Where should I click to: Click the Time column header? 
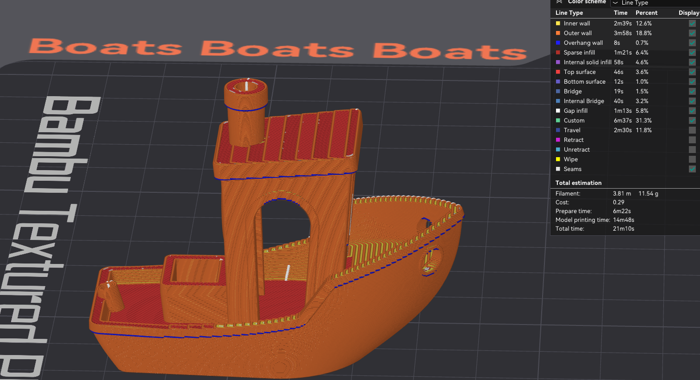[x=620, y=13]
